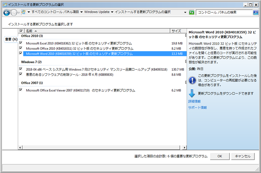Click the 19.8 MB size value
The height and width of the screenshot is (173, 261).
click(x=177, y=43)
